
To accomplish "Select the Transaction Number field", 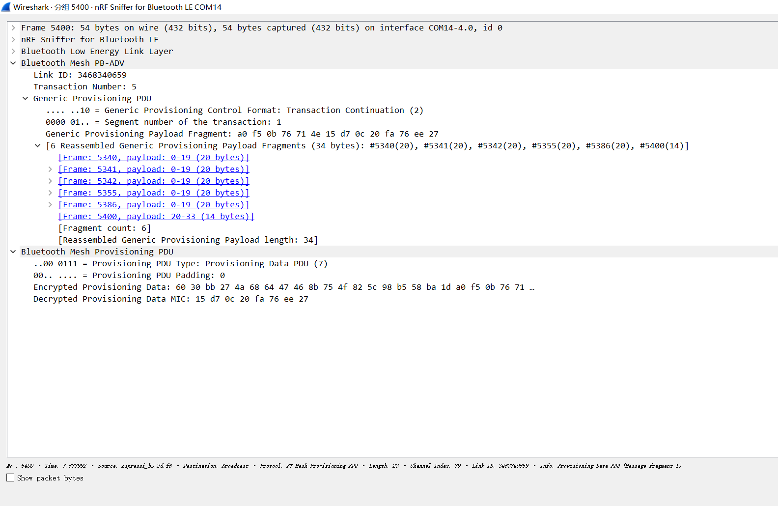I will pos(84,87).
